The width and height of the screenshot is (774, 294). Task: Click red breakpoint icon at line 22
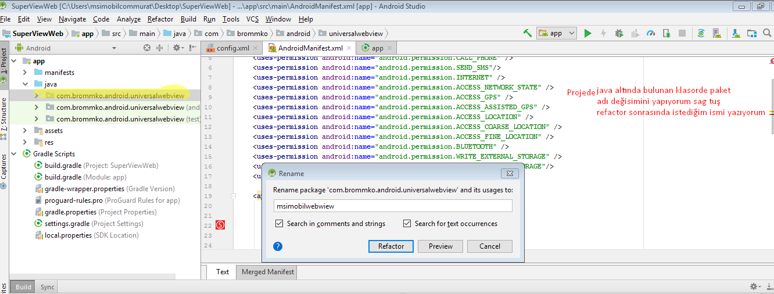[220, 225]
